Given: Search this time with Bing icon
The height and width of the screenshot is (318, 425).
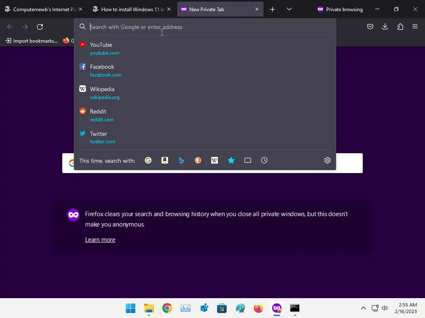Looking at the screenshot, I should [181, 160].
